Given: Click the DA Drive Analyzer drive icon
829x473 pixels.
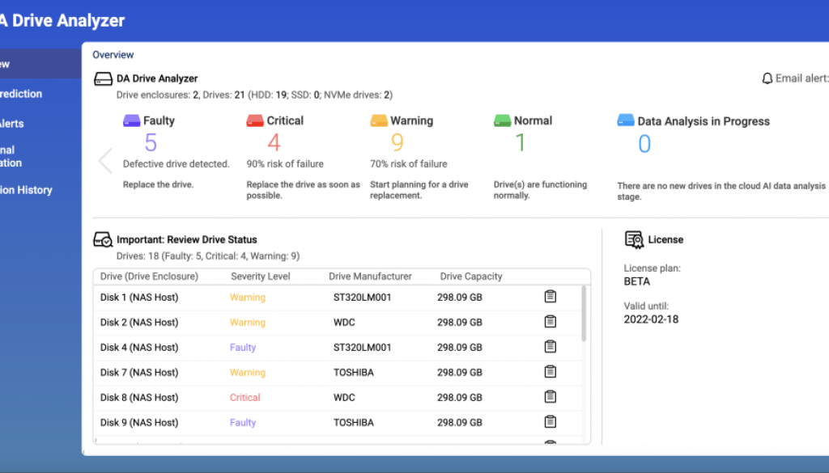Looking at the screenshot, I should coord(103,79).
